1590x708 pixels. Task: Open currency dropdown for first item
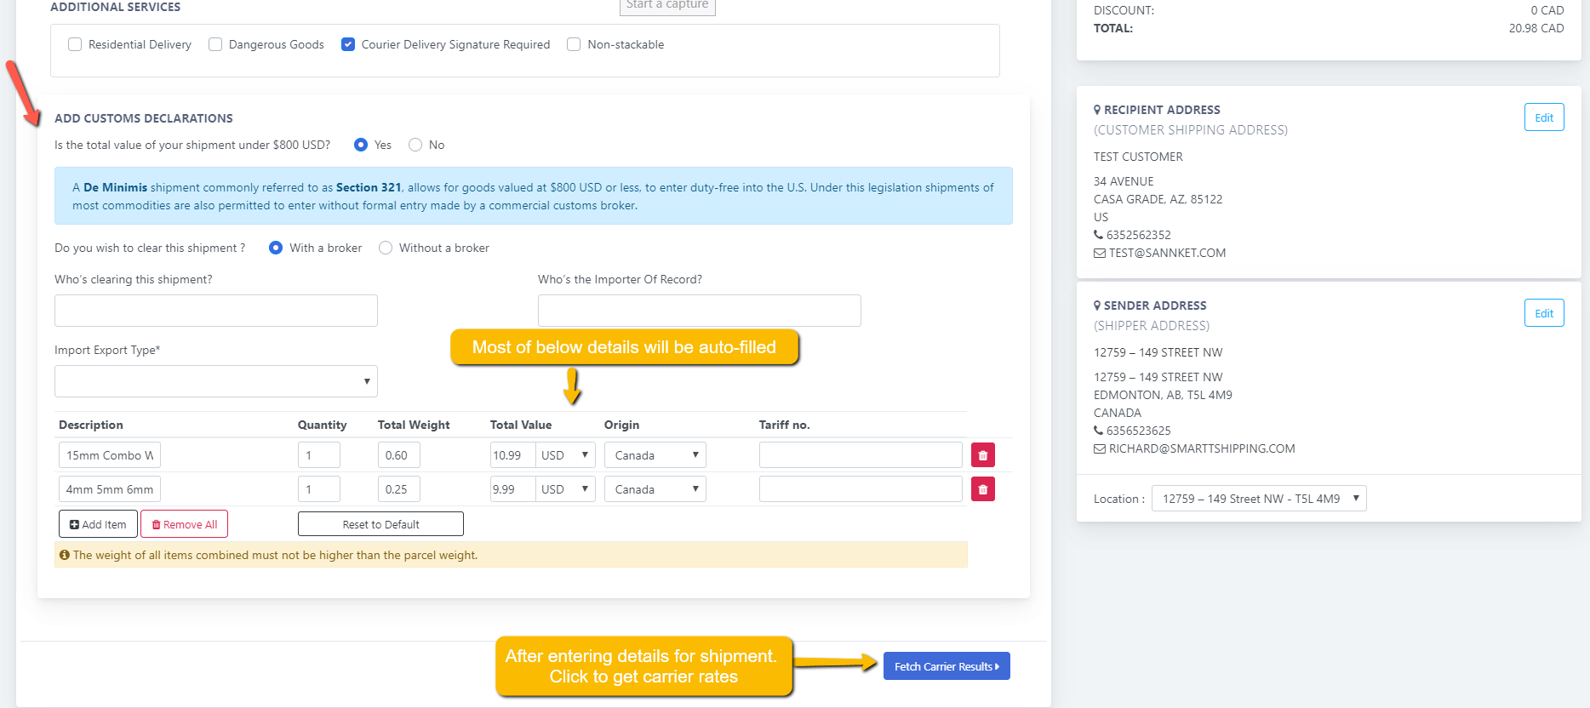[x=565, y=455]
